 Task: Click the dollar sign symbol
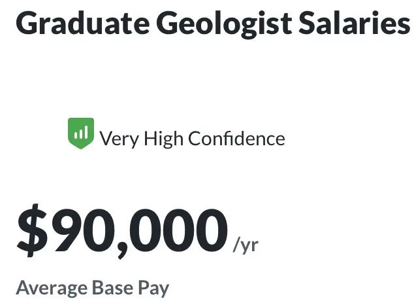tap(33, 230)
